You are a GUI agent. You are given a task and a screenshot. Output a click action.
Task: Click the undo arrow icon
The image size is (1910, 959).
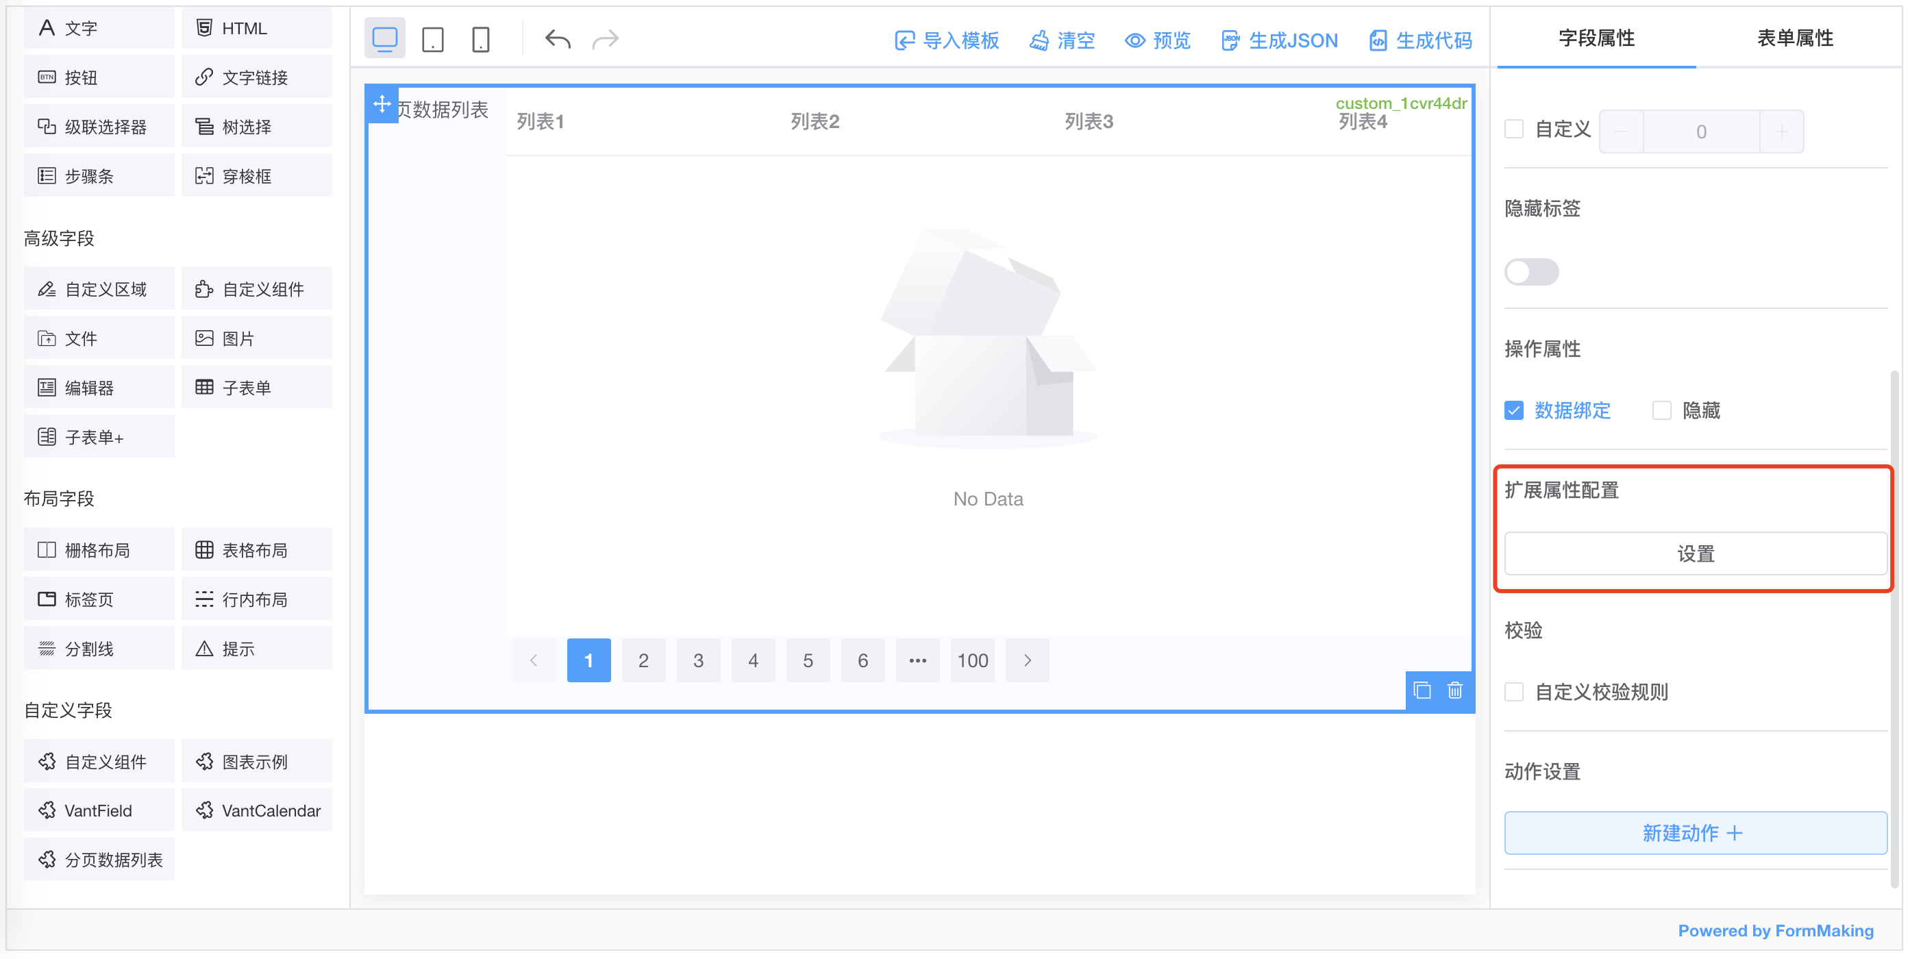pyautogui.click(x=558, y=38)
